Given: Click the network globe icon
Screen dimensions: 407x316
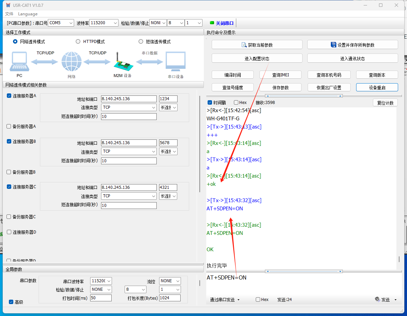Looking at the screenshot, I should (71, 61).
